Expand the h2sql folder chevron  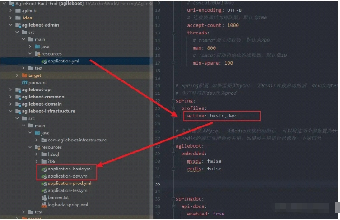pos(37,154)
